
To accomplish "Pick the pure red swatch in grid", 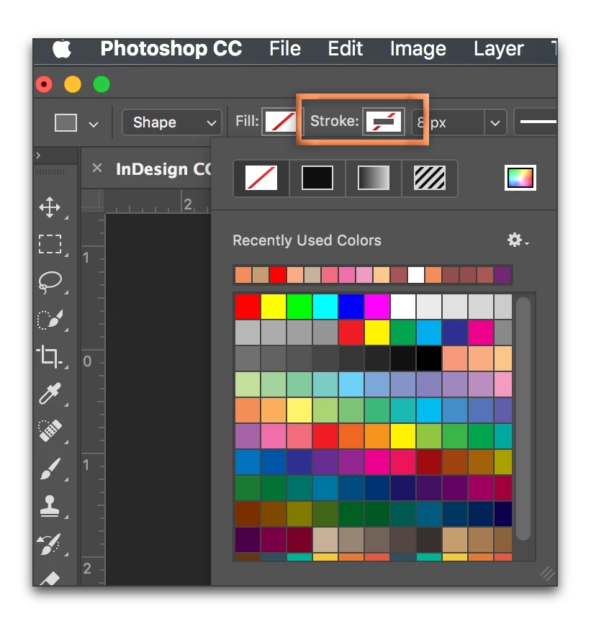I will [248, 307].
